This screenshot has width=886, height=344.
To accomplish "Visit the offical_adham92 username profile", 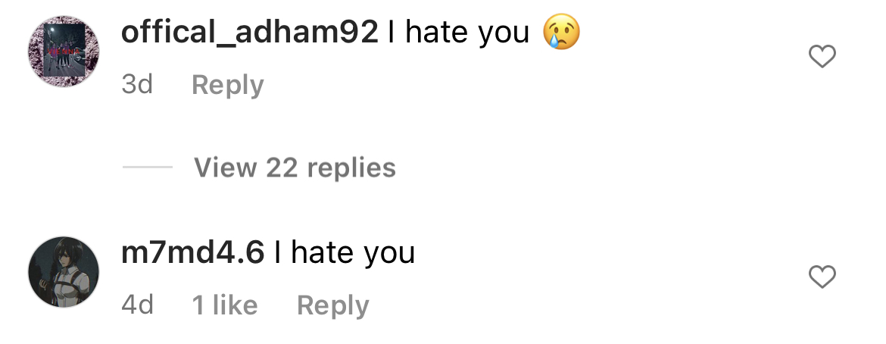I will tap(249, 33).
